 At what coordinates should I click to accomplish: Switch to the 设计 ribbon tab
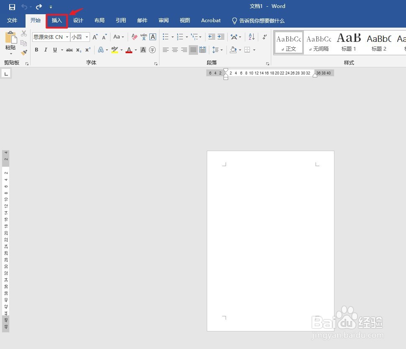78,21
